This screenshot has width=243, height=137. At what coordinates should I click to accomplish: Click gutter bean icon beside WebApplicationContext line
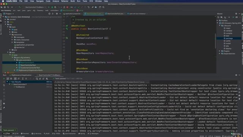pyautogui.click(x=67, y=38)
